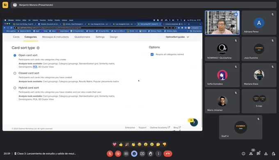Open the Design tab
The image size is (279, 160).
tap(114, 37)
